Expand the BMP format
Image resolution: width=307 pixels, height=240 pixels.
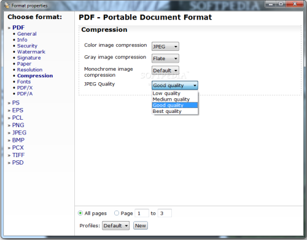click(18, 140)
